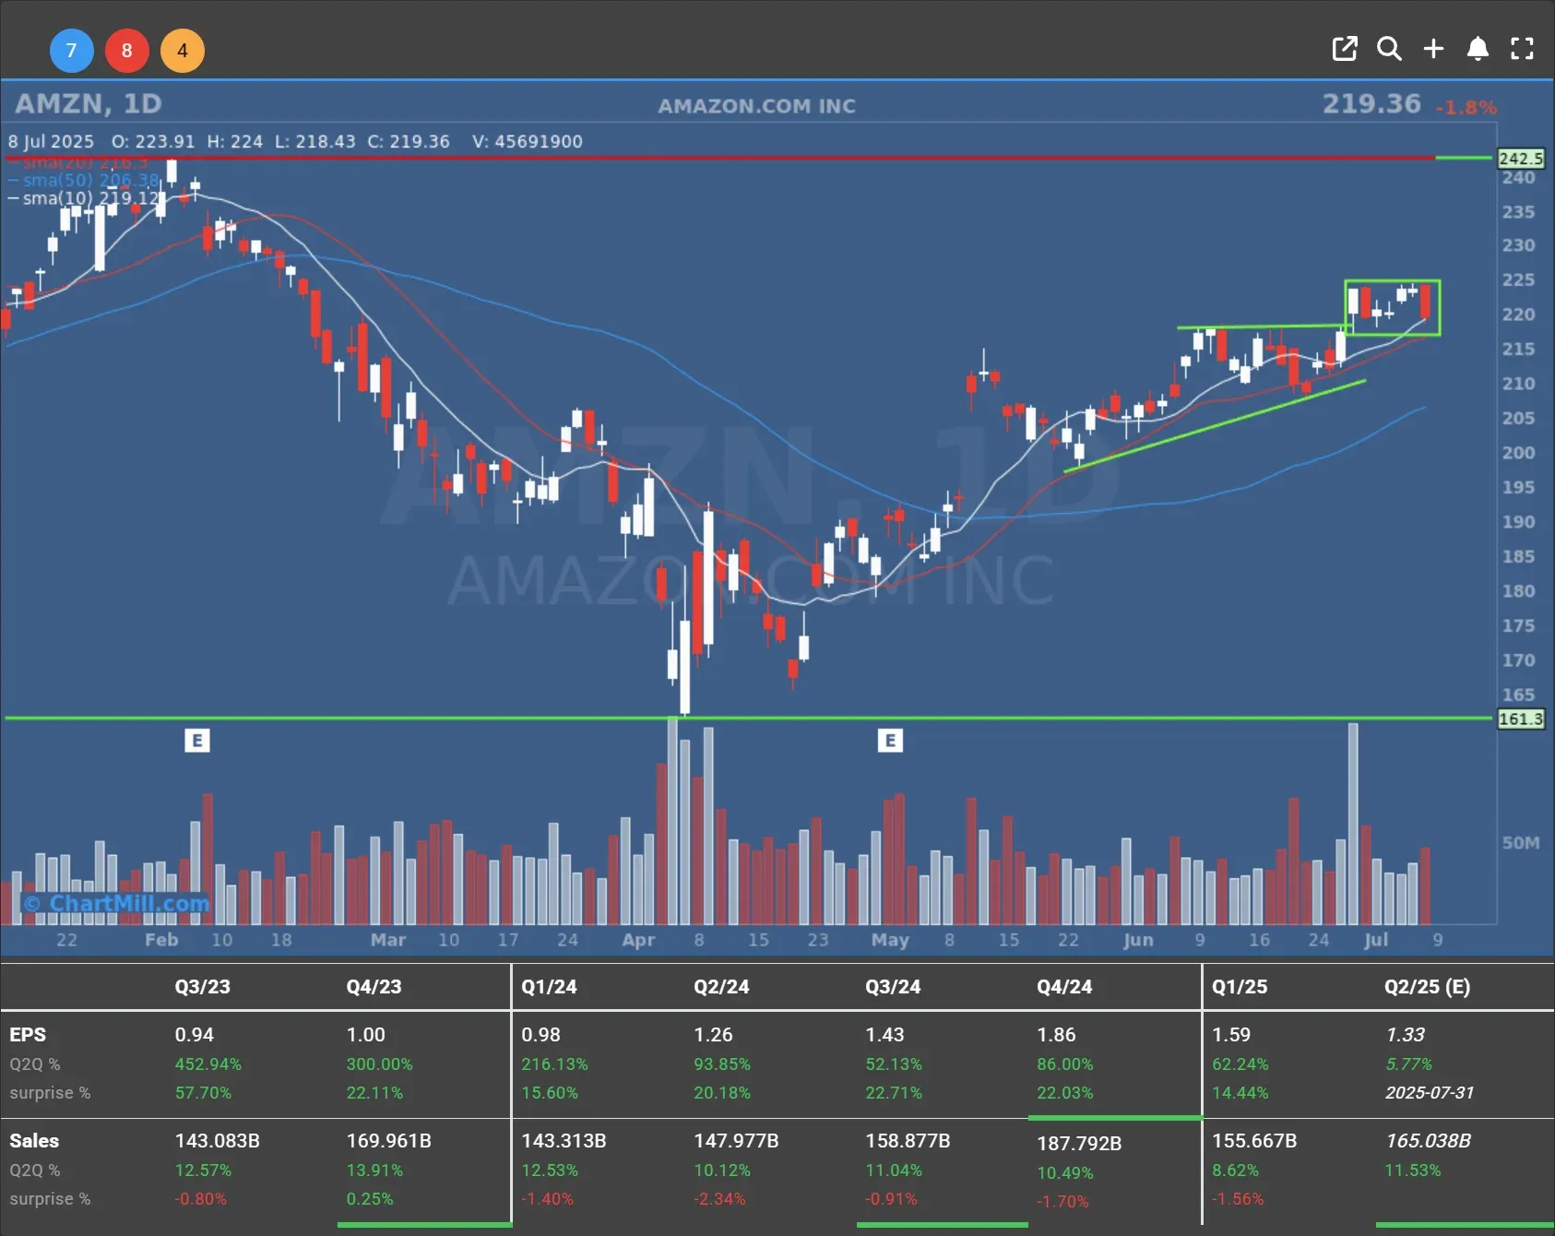Select the Q4/23 column header

[x=374, y=987]
